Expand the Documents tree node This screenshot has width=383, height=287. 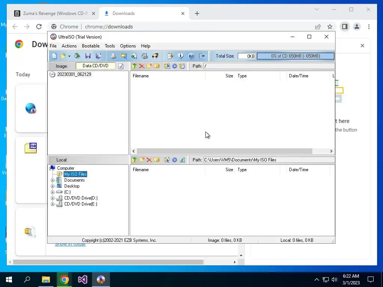point(52,180)
